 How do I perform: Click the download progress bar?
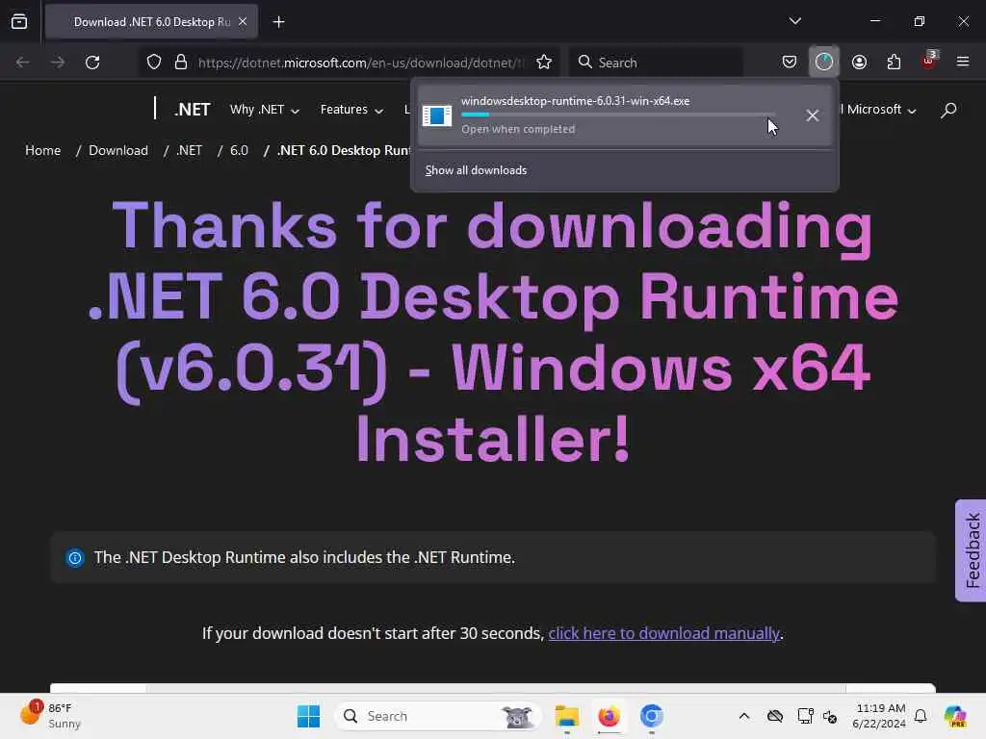(x=618, y=115)
